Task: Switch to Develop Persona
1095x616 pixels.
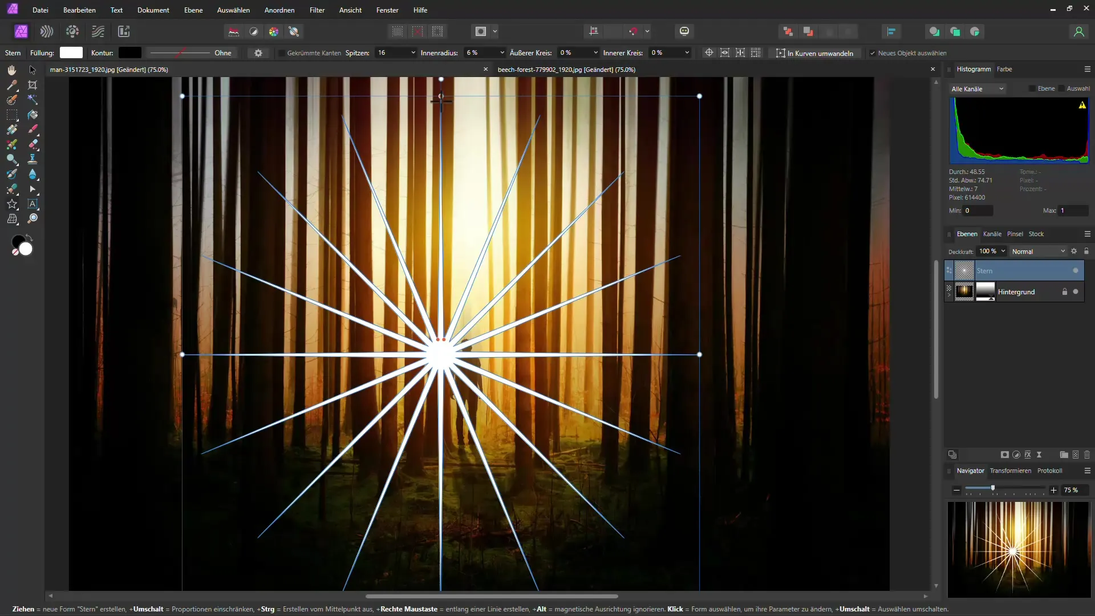Action: click(72, 31)
